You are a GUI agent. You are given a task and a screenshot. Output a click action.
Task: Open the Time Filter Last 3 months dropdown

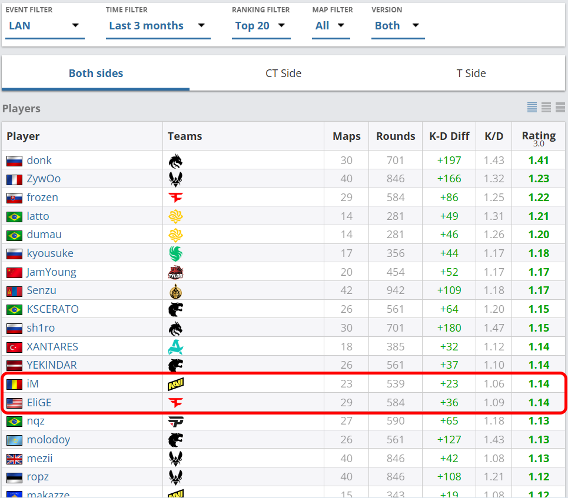pyautogui.click(x=158, y=26)
